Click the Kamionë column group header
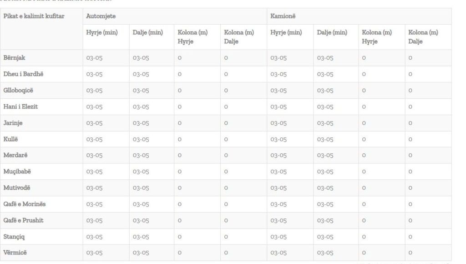The height and width of the screenshot is (264, 466). [283, 16]
